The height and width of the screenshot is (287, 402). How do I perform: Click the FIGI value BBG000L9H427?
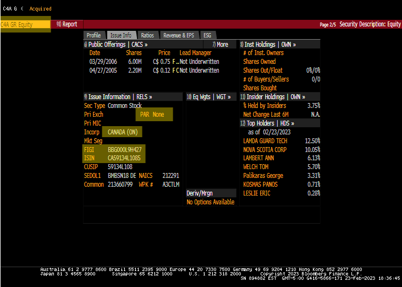coord(125,150)
